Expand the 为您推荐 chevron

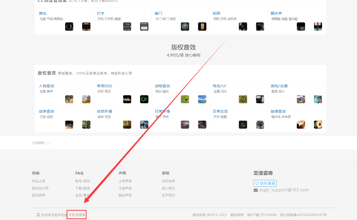click(x=48, y=143)
